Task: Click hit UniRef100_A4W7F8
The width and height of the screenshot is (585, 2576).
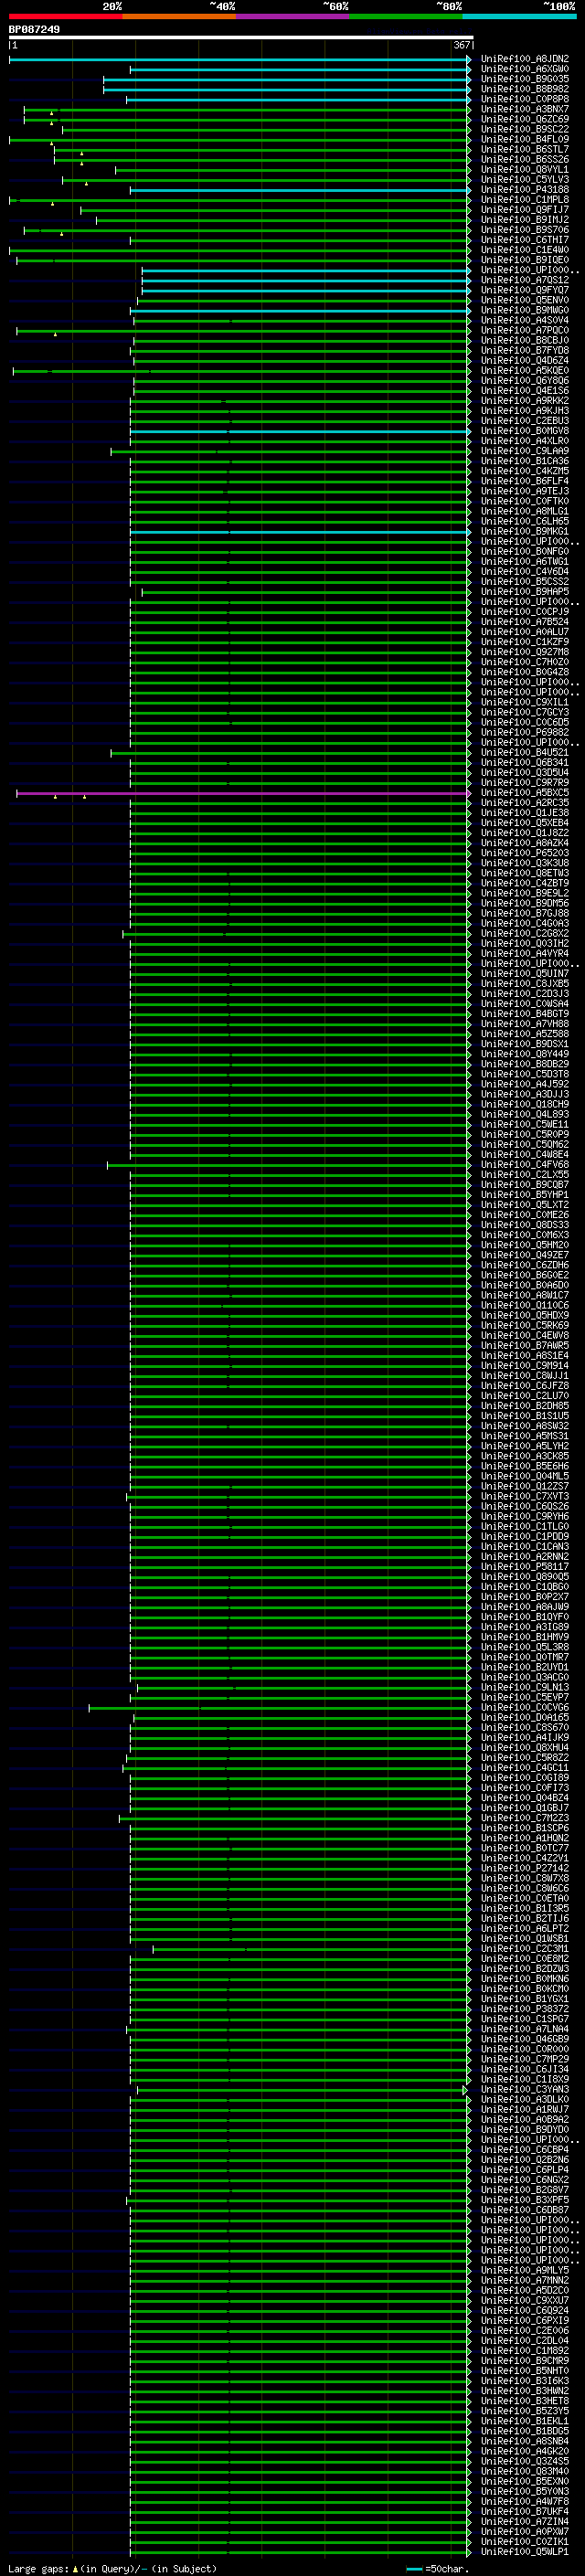Action: click(x=525, y=2501)
